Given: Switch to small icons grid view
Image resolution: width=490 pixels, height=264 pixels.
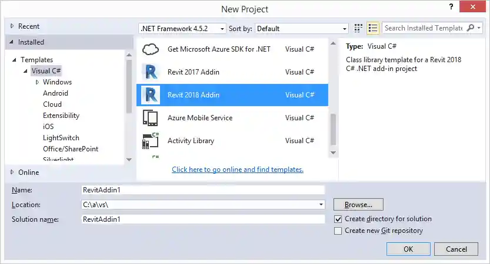Looking at the screenshot, I should 359,28.
